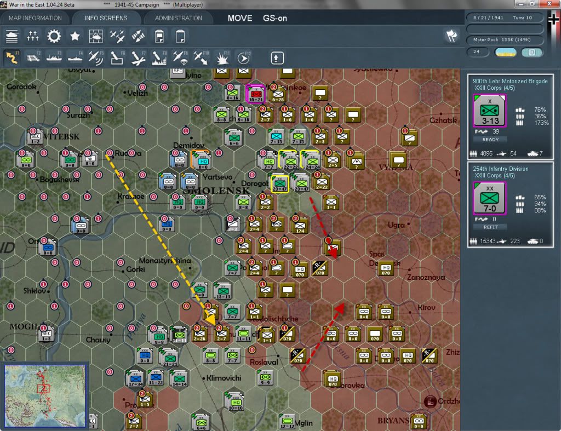Select the F3 naval transport mode icon
The height and width of the screenshot is (431, 561).
[54, 58]
